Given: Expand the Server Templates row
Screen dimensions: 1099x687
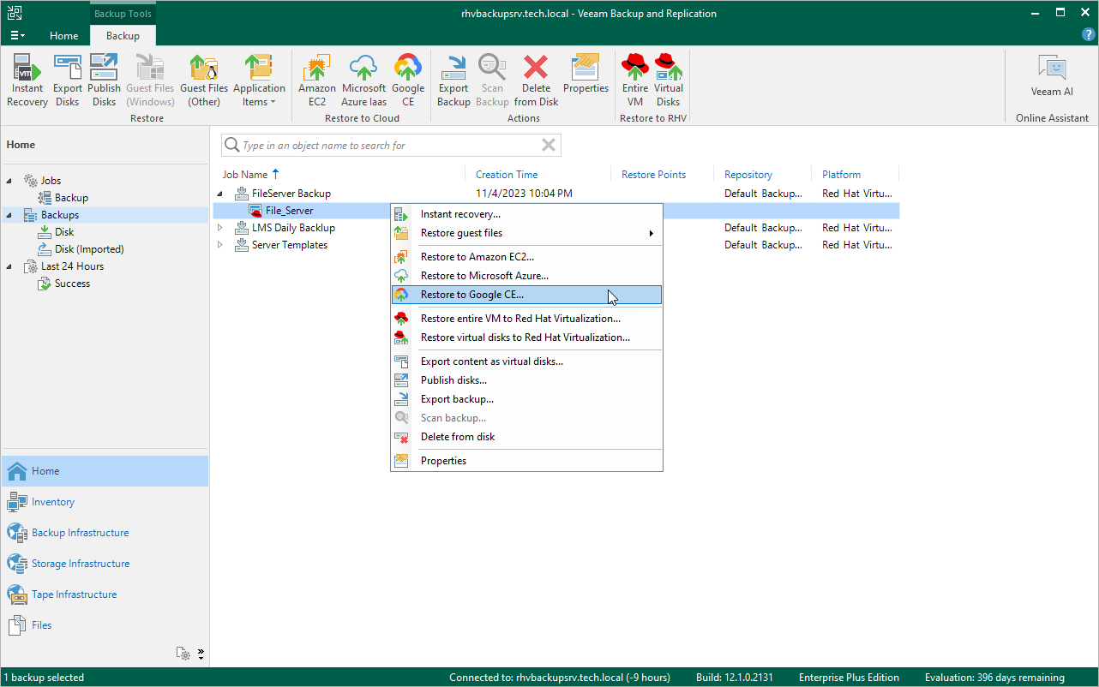Looking at the screenshot, I should (219, 245).
